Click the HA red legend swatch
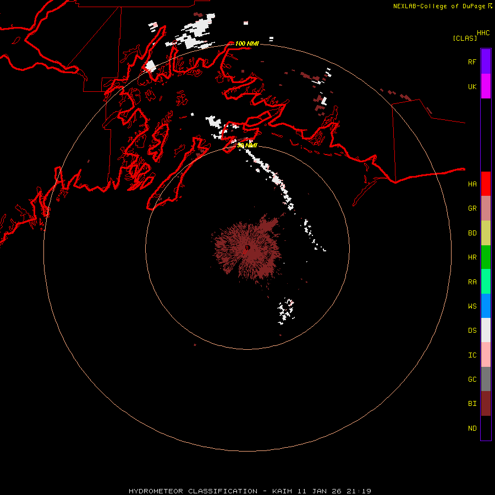The height and width of the screenshot is (495, 495). coord(486,184)
